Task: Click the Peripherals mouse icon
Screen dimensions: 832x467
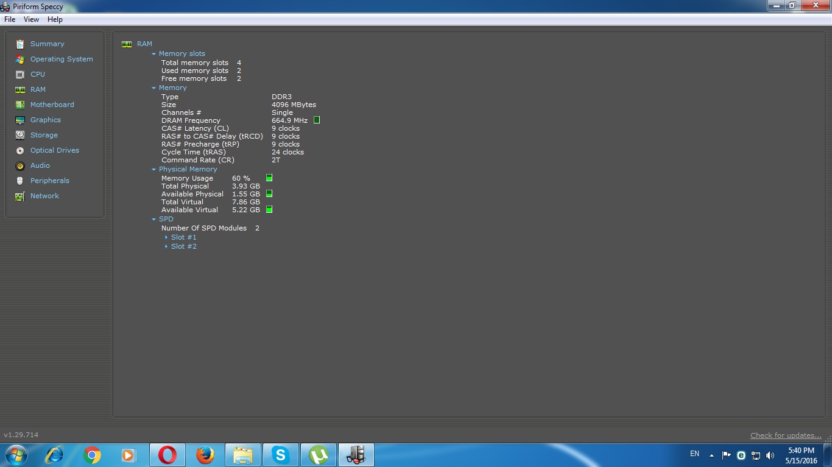Action: click(20, 181)
